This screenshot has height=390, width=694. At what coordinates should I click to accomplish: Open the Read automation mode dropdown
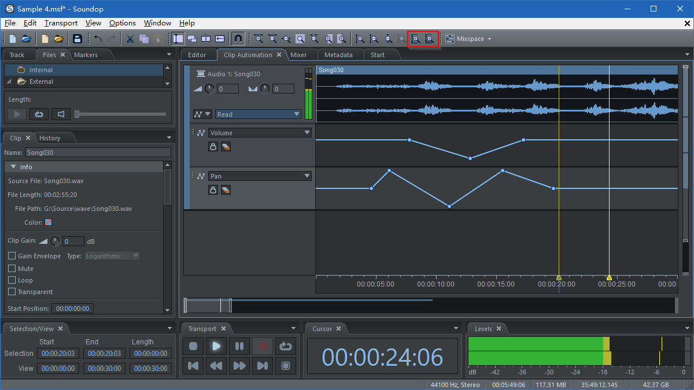click(x=259, y=114)
